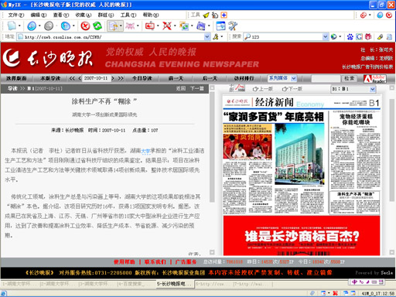This screenshot has height=297, width=396.
Task: Click 下一篇 next article link
Action: pyautogui.click(x=197, y=88)
